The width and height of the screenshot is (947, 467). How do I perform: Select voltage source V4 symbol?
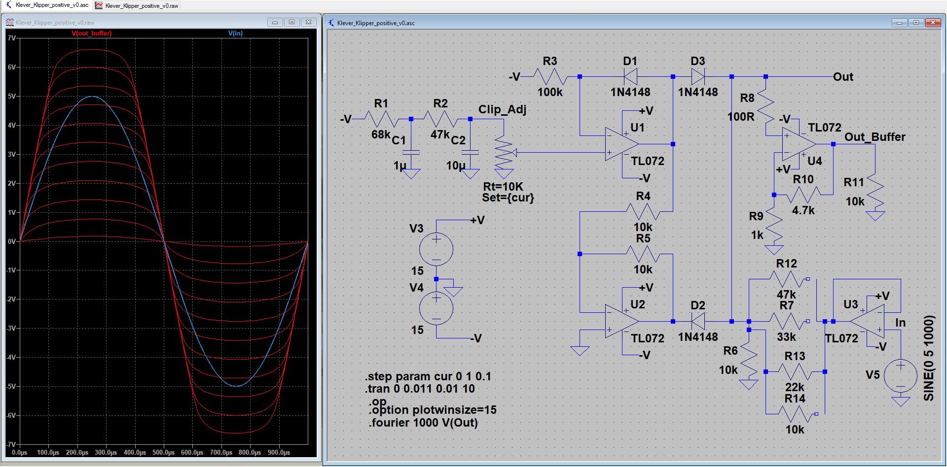pyautogui.click(x=437, y=308)
